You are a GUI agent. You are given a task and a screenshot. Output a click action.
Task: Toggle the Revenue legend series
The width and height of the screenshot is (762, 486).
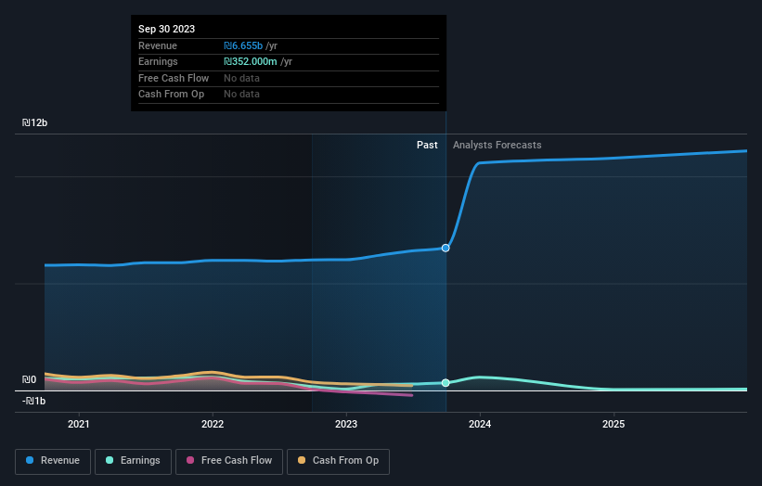click(x=53, y=461)
